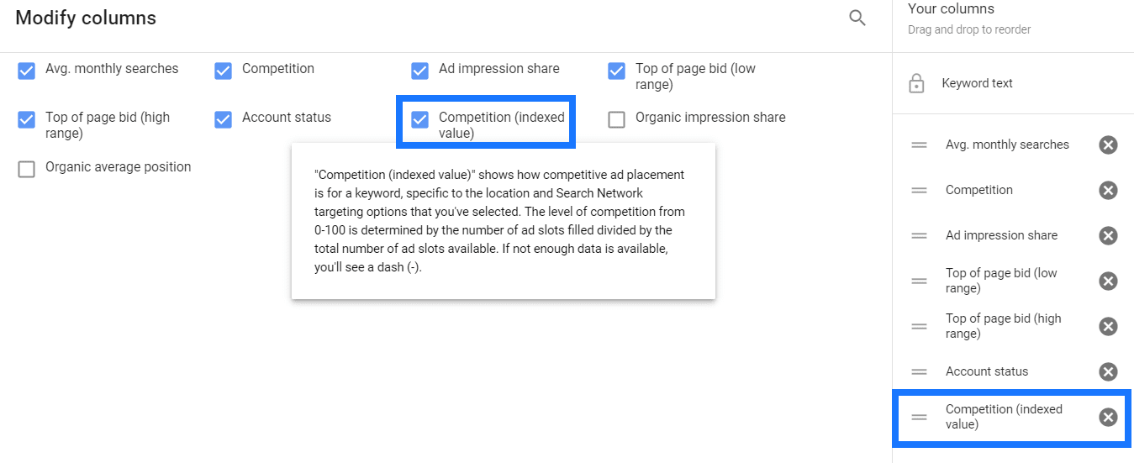Uncheck Competition (indexed value) checkbox

[419, 119]
